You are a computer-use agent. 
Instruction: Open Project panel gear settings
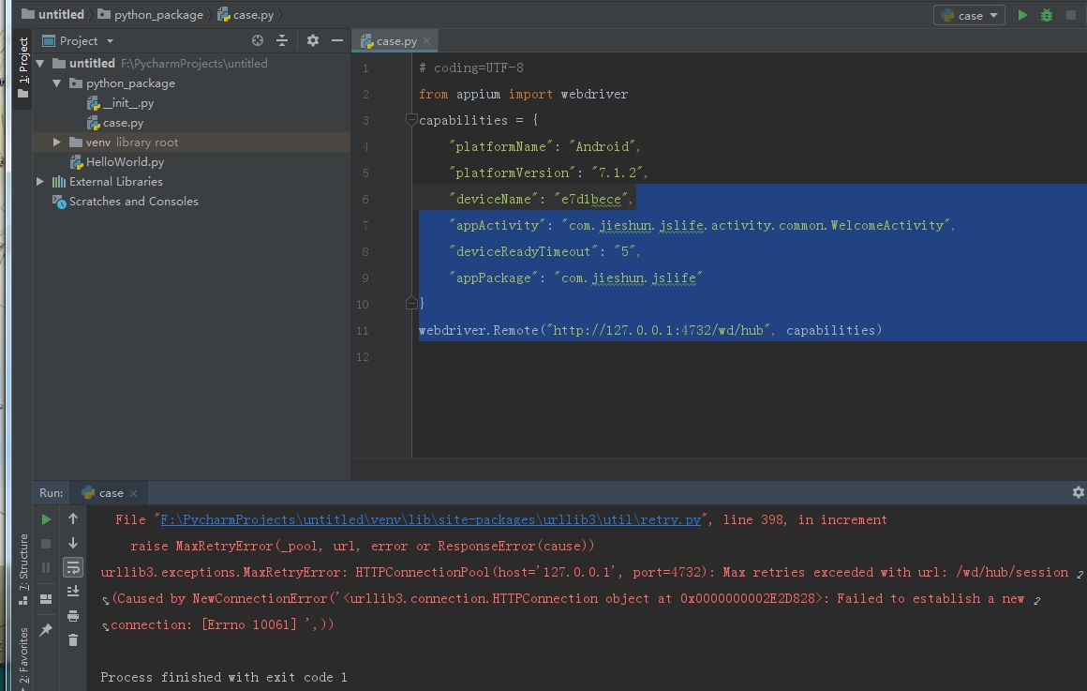pyautogui.click(x=313, y=40)
